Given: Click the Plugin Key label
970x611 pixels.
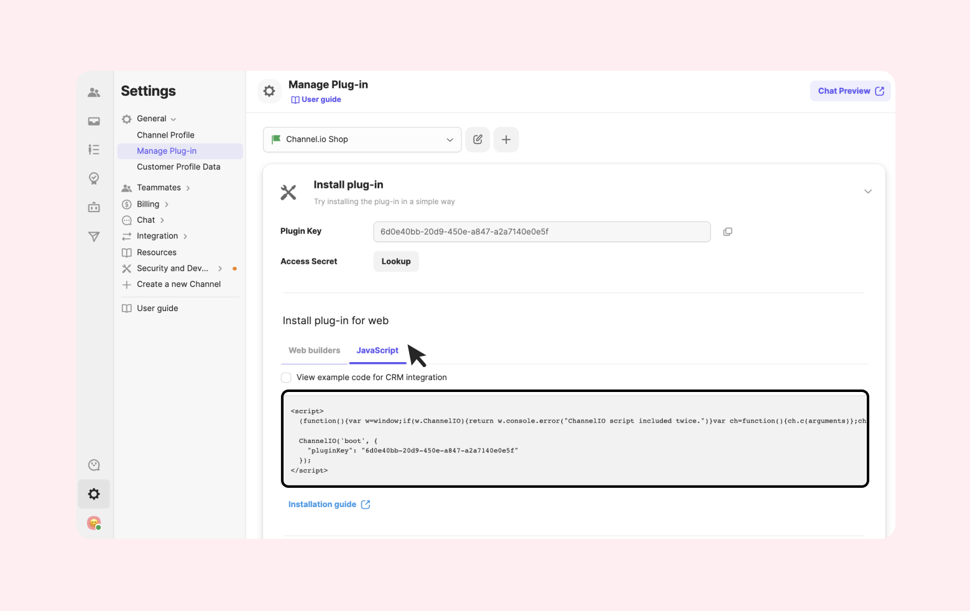Looking at the screenshot, I should pos(301,231).
